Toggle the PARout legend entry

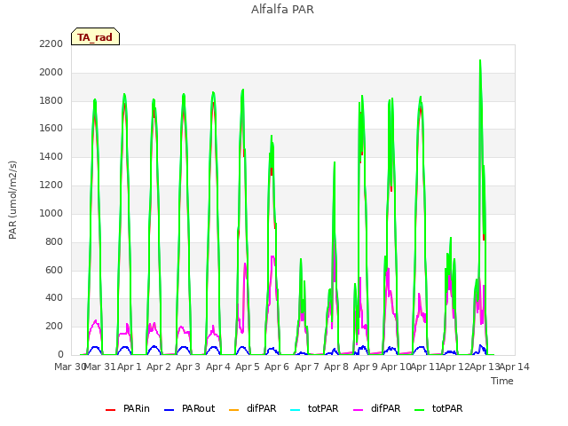[x=189, y=408]
